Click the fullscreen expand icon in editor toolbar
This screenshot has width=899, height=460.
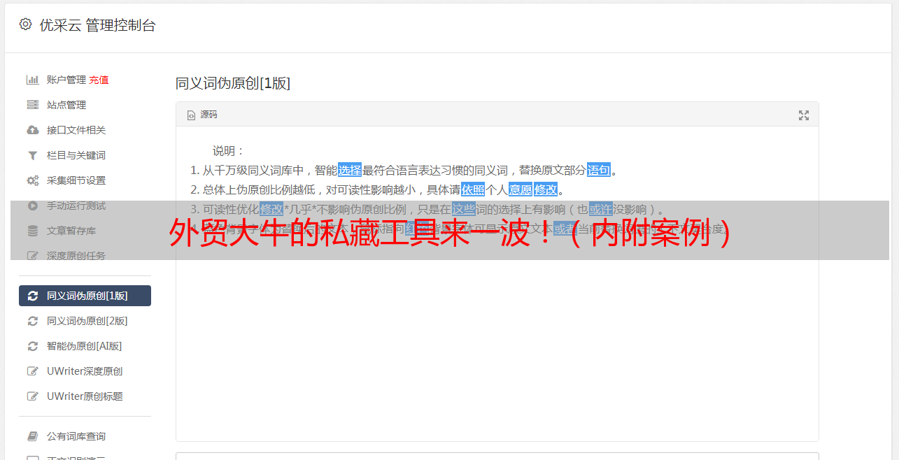click(x=804, y=115)
